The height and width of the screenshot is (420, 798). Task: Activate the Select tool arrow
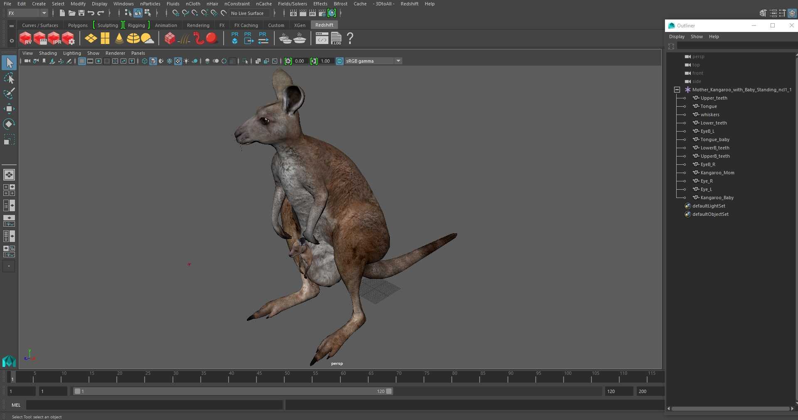click(x=9, y=63)
